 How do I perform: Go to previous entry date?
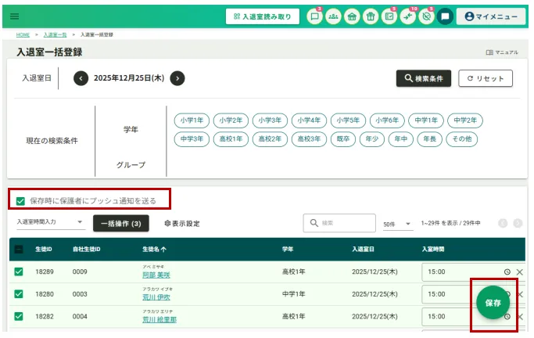point(81,78)
